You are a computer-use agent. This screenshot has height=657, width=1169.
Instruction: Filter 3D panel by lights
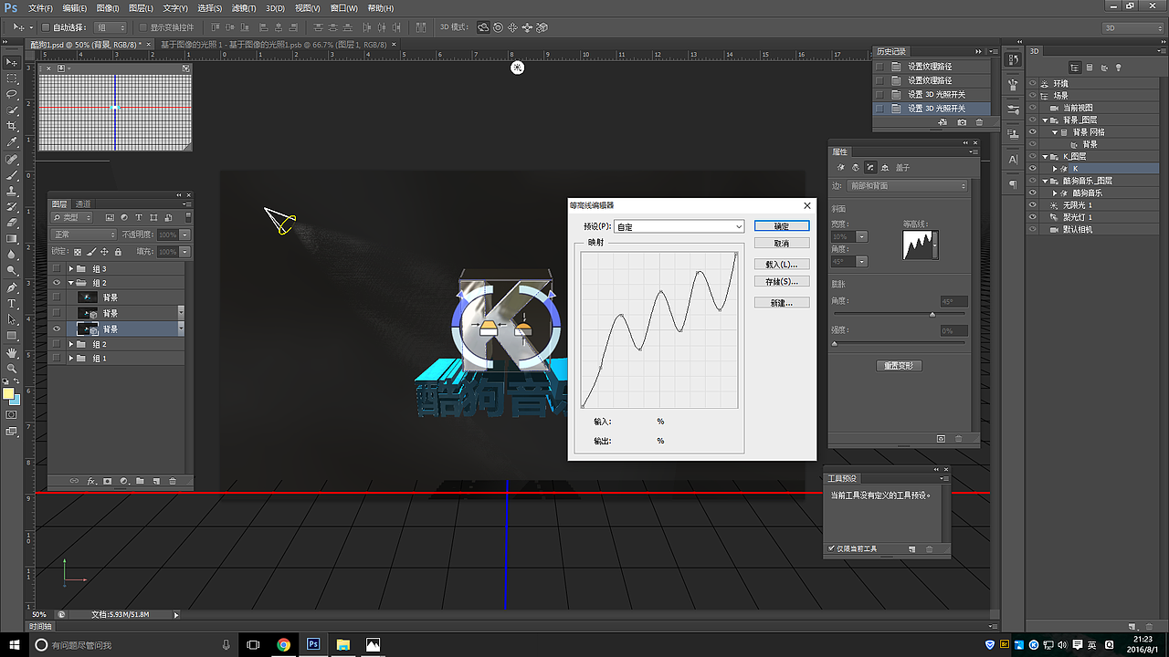coord(1118,68)
